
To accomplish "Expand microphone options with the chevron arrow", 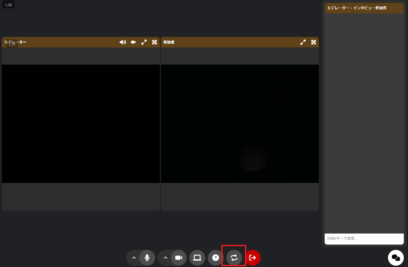I will (134, 258).
